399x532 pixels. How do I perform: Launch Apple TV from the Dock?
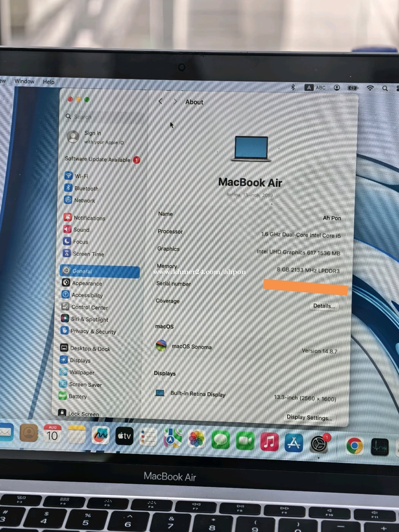124,436
